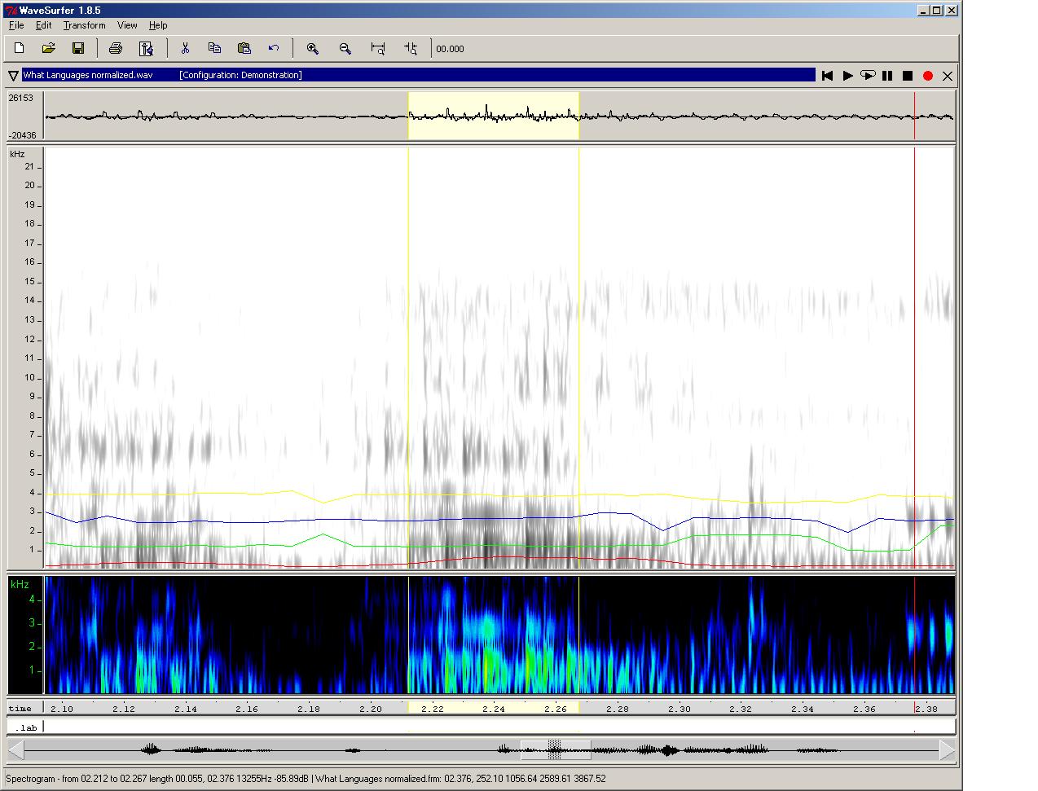Start recording with the red button
1038x791 pixels.
click(x=927, y=76)
